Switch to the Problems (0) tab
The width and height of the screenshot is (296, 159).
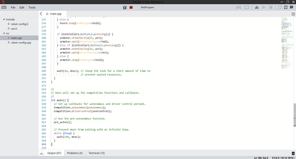(x=75, y=153)
